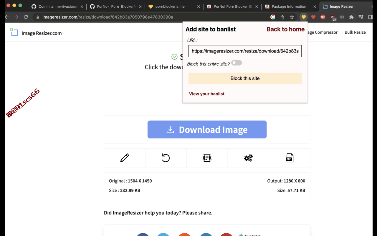Screen dimensions: 377x236
Task: Click the Image Resizer.com logo
Action: (36, 32)
